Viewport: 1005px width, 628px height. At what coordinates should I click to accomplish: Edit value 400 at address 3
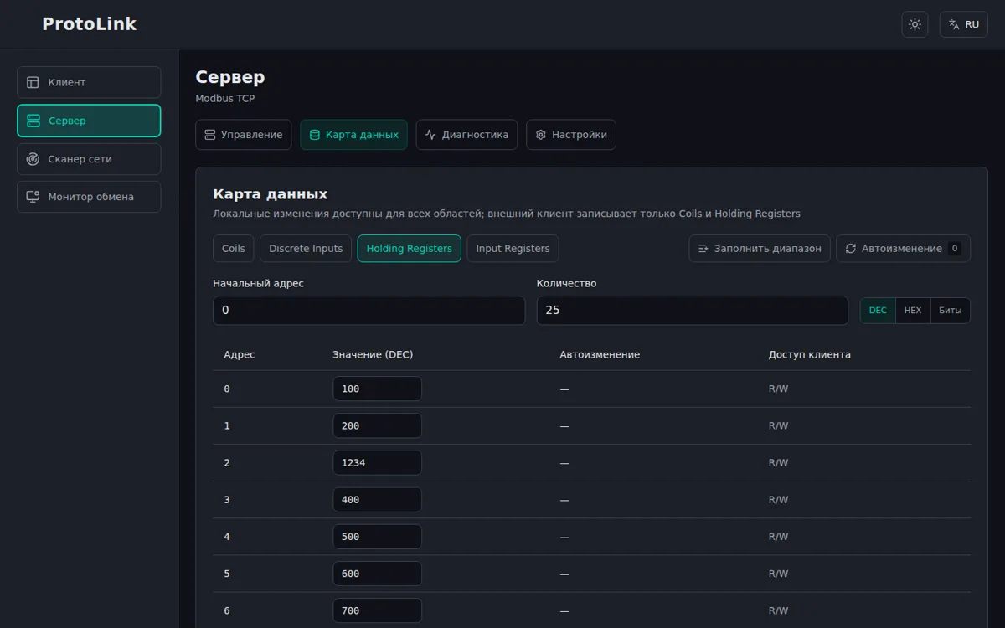click(377, 500)
